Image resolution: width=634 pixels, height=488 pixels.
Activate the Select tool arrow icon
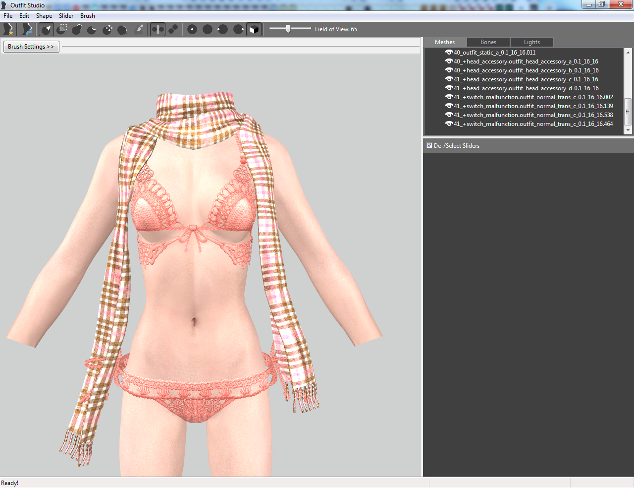[x=47, y=29]
